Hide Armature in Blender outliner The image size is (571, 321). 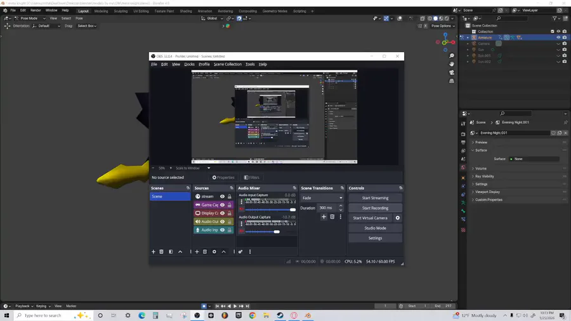pyautogui.click(x=558, y=37)
